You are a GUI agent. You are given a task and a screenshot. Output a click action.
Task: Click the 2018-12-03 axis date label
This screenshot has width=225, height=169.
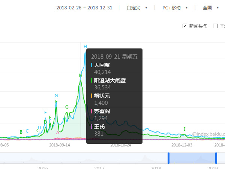coord(182,145)
